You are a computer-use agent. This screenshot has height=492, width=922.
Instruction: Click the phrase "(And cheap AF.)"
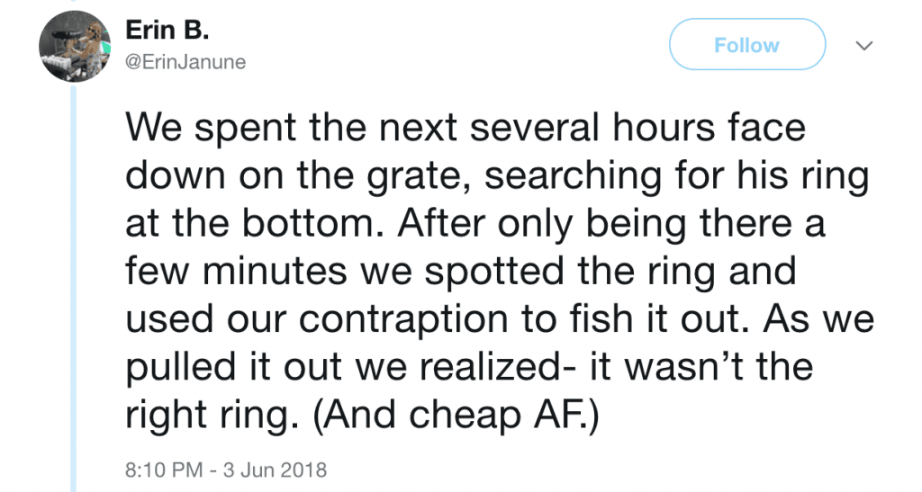point(456,415)
